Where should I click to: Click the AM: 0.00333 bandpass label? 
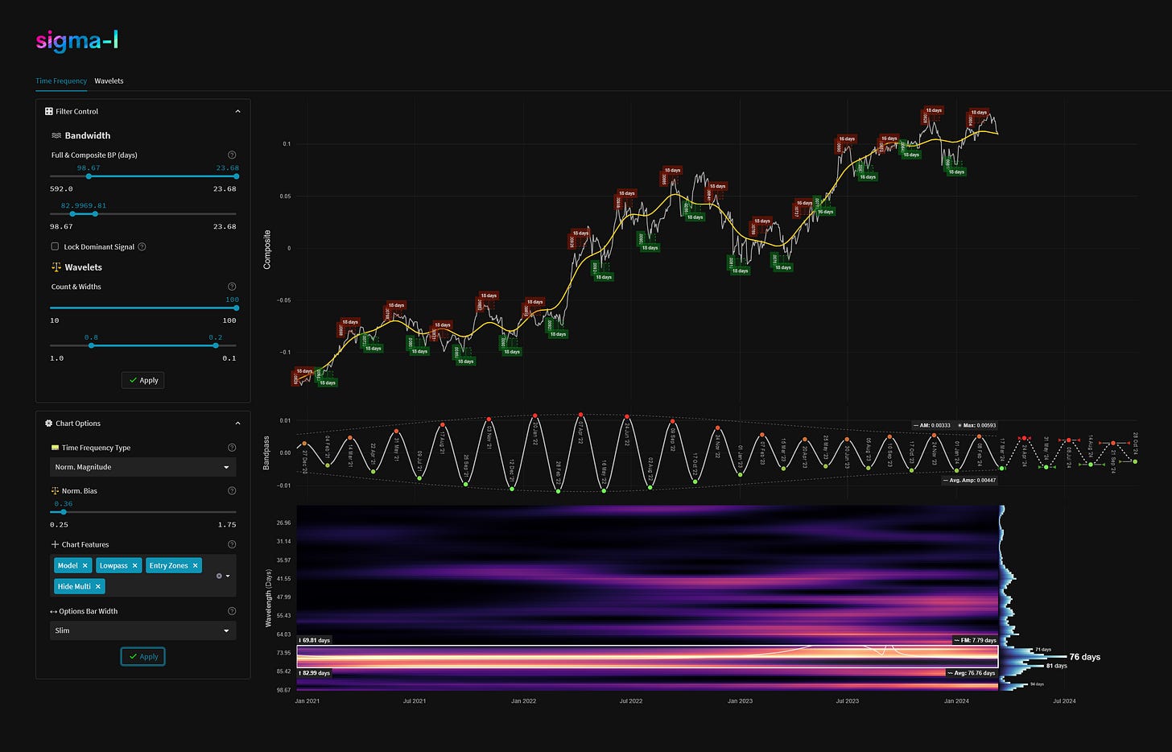932,425
